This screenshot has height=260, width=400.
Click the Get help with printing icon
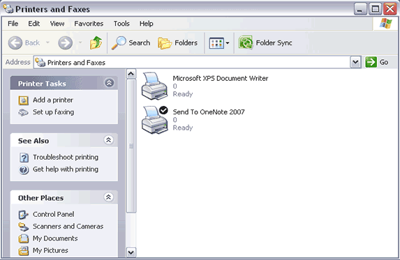(x=24, y=169)
